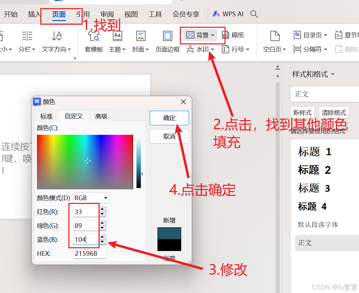Click the scroll-up arrow of document scrollbar
359x293 pixels.
tap(278, 76)
